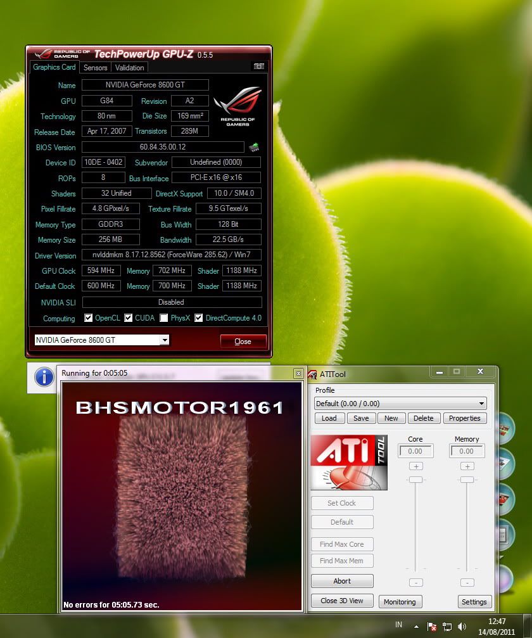
Task: Click the Find Max Core button
Action: point(342,544)
